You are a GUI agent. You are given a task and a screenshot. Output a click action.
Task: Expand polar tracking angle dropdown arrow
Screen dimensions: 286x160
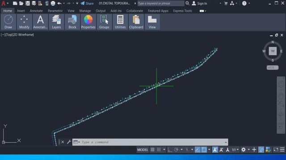(181, 150)
